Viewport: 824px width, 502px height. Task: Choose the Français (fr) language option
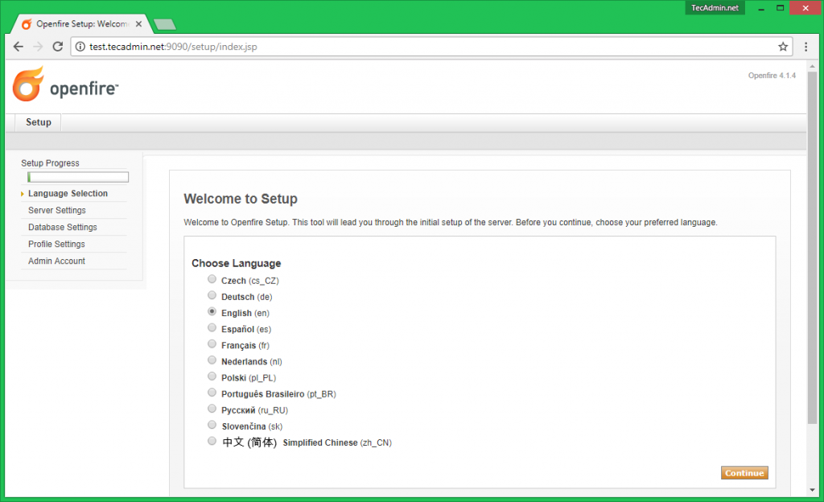click(x=212, y=344)
